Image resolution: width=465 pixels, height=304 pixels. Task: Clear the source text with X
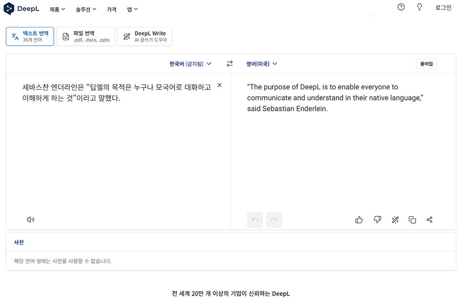(x=219, y=85)
